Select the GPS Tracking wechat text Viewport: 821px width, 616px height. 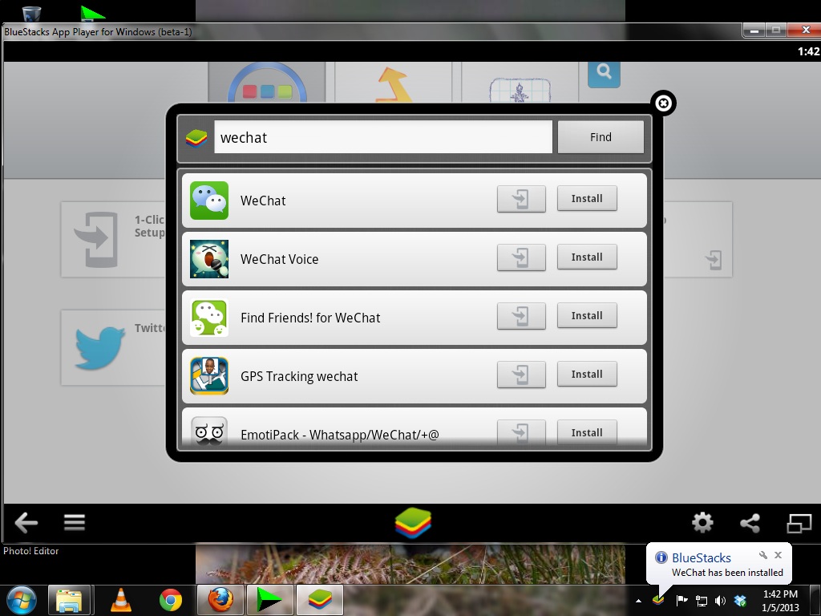[299, 377]
